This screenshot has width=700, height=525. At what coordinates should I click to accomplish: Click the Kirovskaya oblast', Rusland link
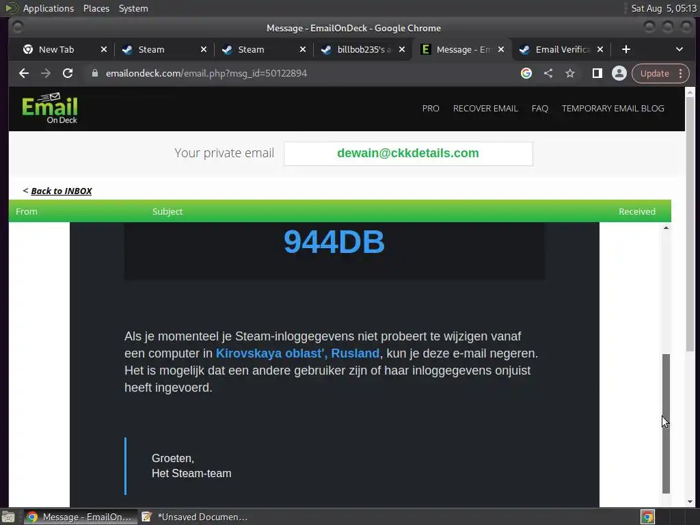pos(297,353)
